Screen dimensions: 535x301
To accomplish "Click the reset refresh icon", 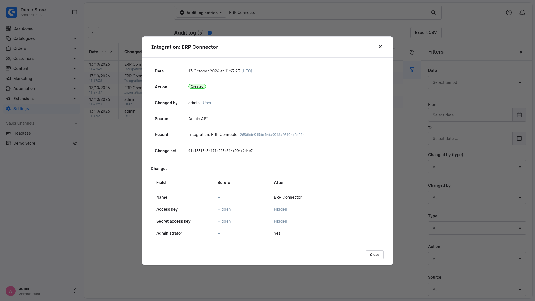I will [x=412, y=52].
